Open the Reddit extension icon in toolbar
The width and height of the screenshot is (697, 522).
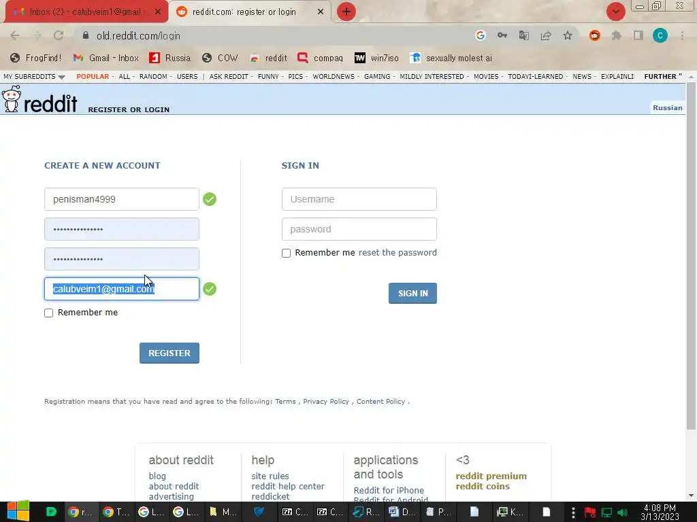(594, 35)
